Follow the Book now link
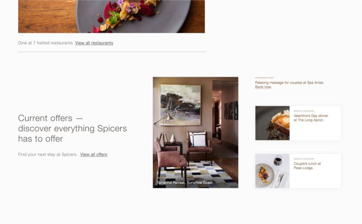The width and height of the screenshot is (362, 224). tap(263, 87)
